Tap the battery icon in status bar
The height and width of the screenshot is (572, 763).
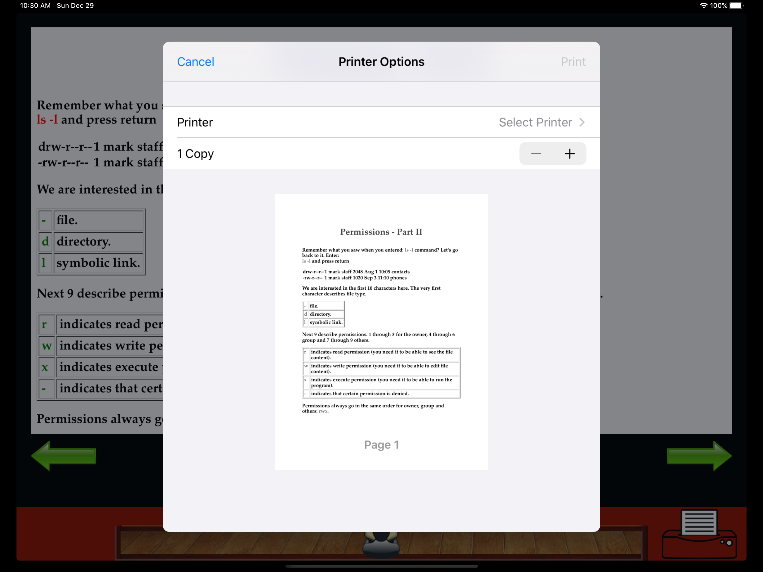coord(736,6)
